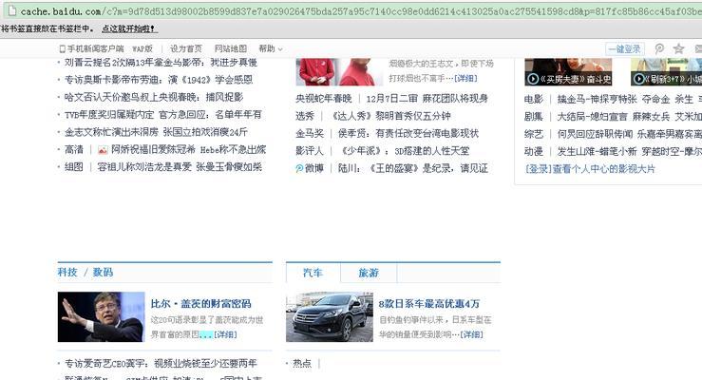Image resolution: width=702 pixels, height=380 pixels.
Task: Open the 科技 section heading
Action: point(67,272)
